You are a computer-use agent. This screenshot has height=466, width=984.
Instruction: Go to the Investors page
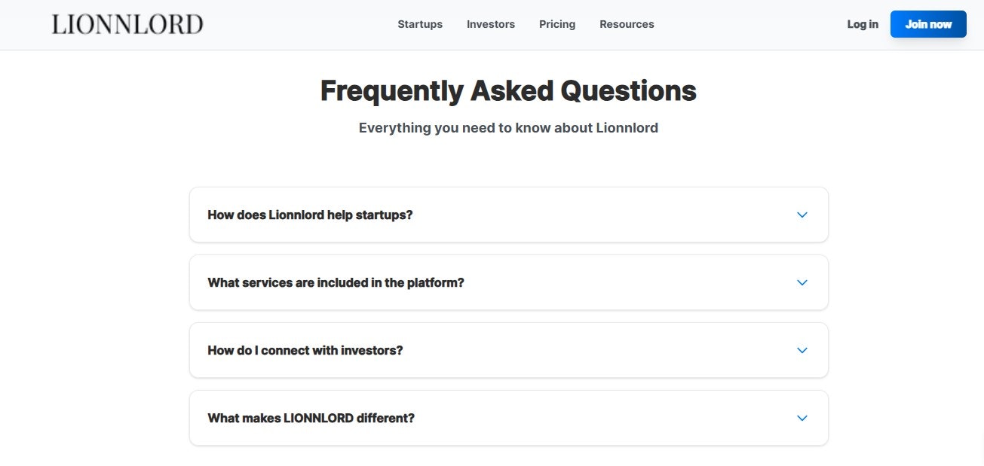491,24
